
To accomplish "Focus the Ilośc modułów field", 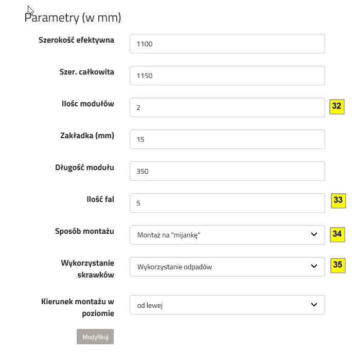I will click(227, 107).
